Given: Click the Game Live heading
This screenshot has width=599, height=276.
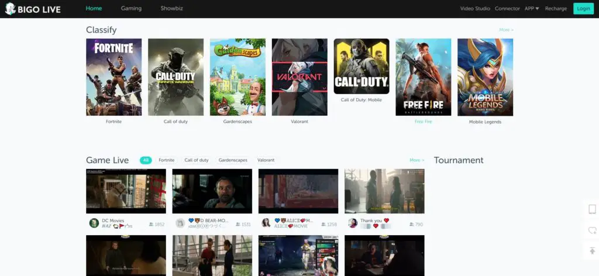Looking at the screenshot, I should pos(108,160).
